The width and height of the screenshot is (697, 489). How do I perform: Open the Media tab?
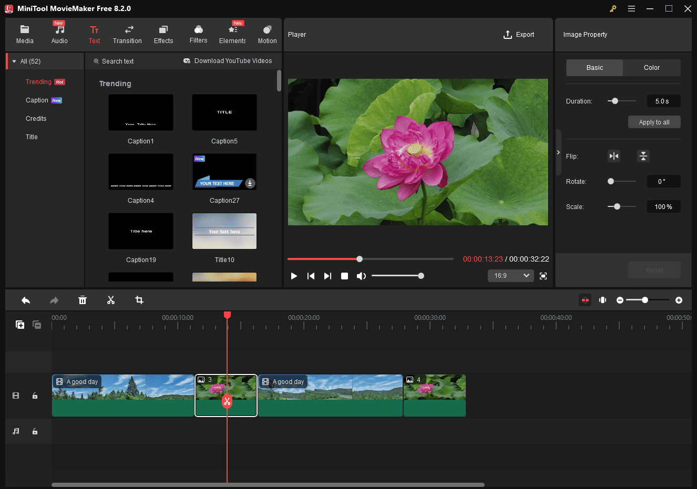[25, 35]
